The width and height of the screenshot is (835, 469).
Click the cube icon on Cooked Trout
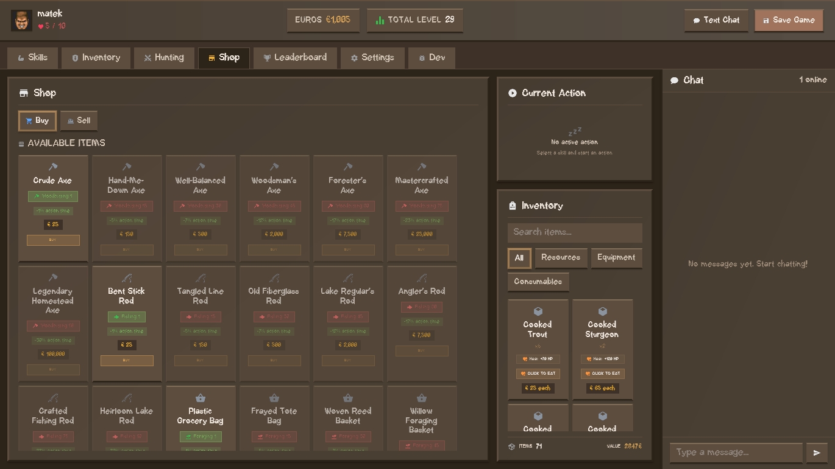pos(538,311)
